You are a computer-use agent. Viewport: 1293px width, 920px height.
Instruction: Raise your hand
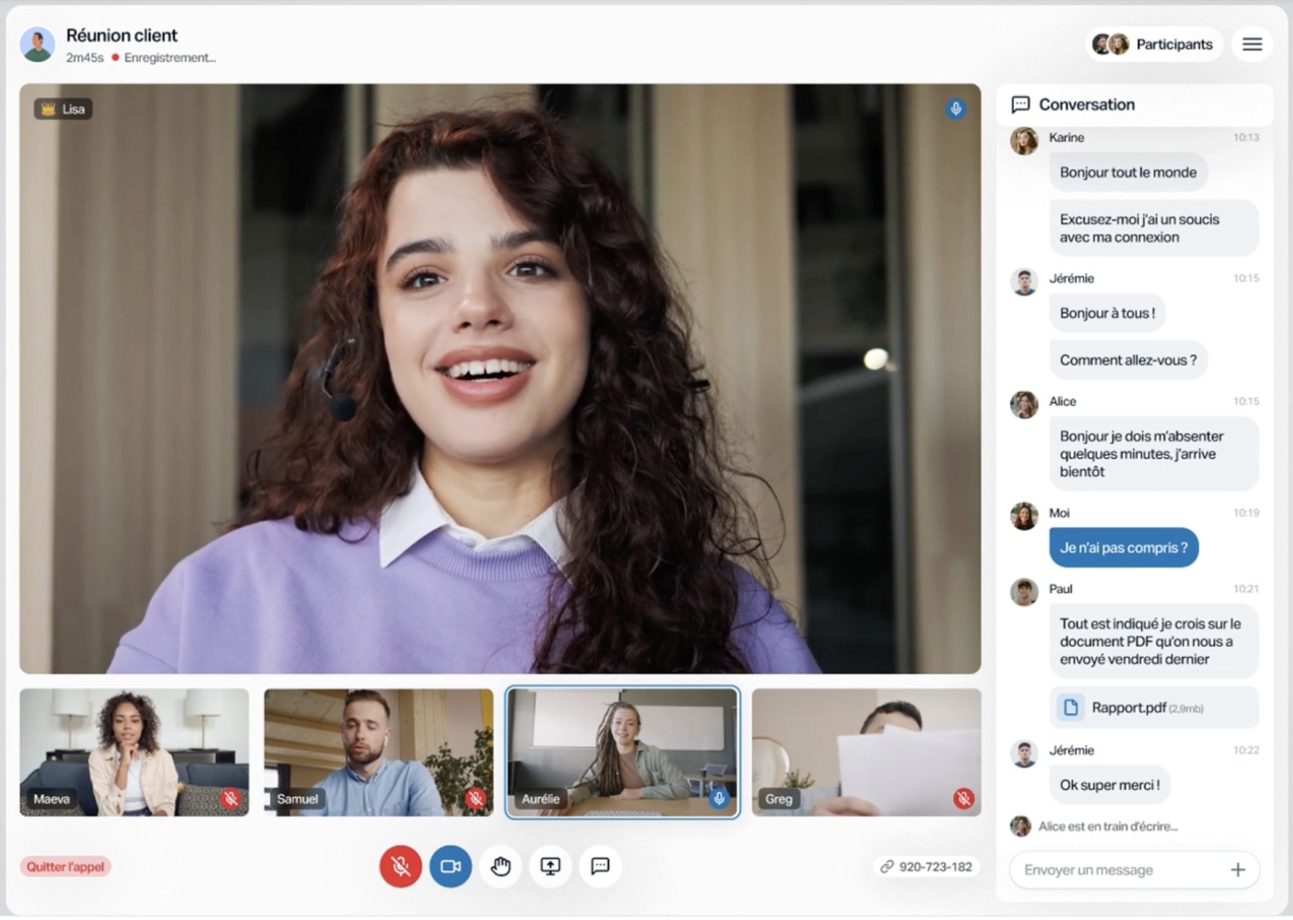coord(500,867)
